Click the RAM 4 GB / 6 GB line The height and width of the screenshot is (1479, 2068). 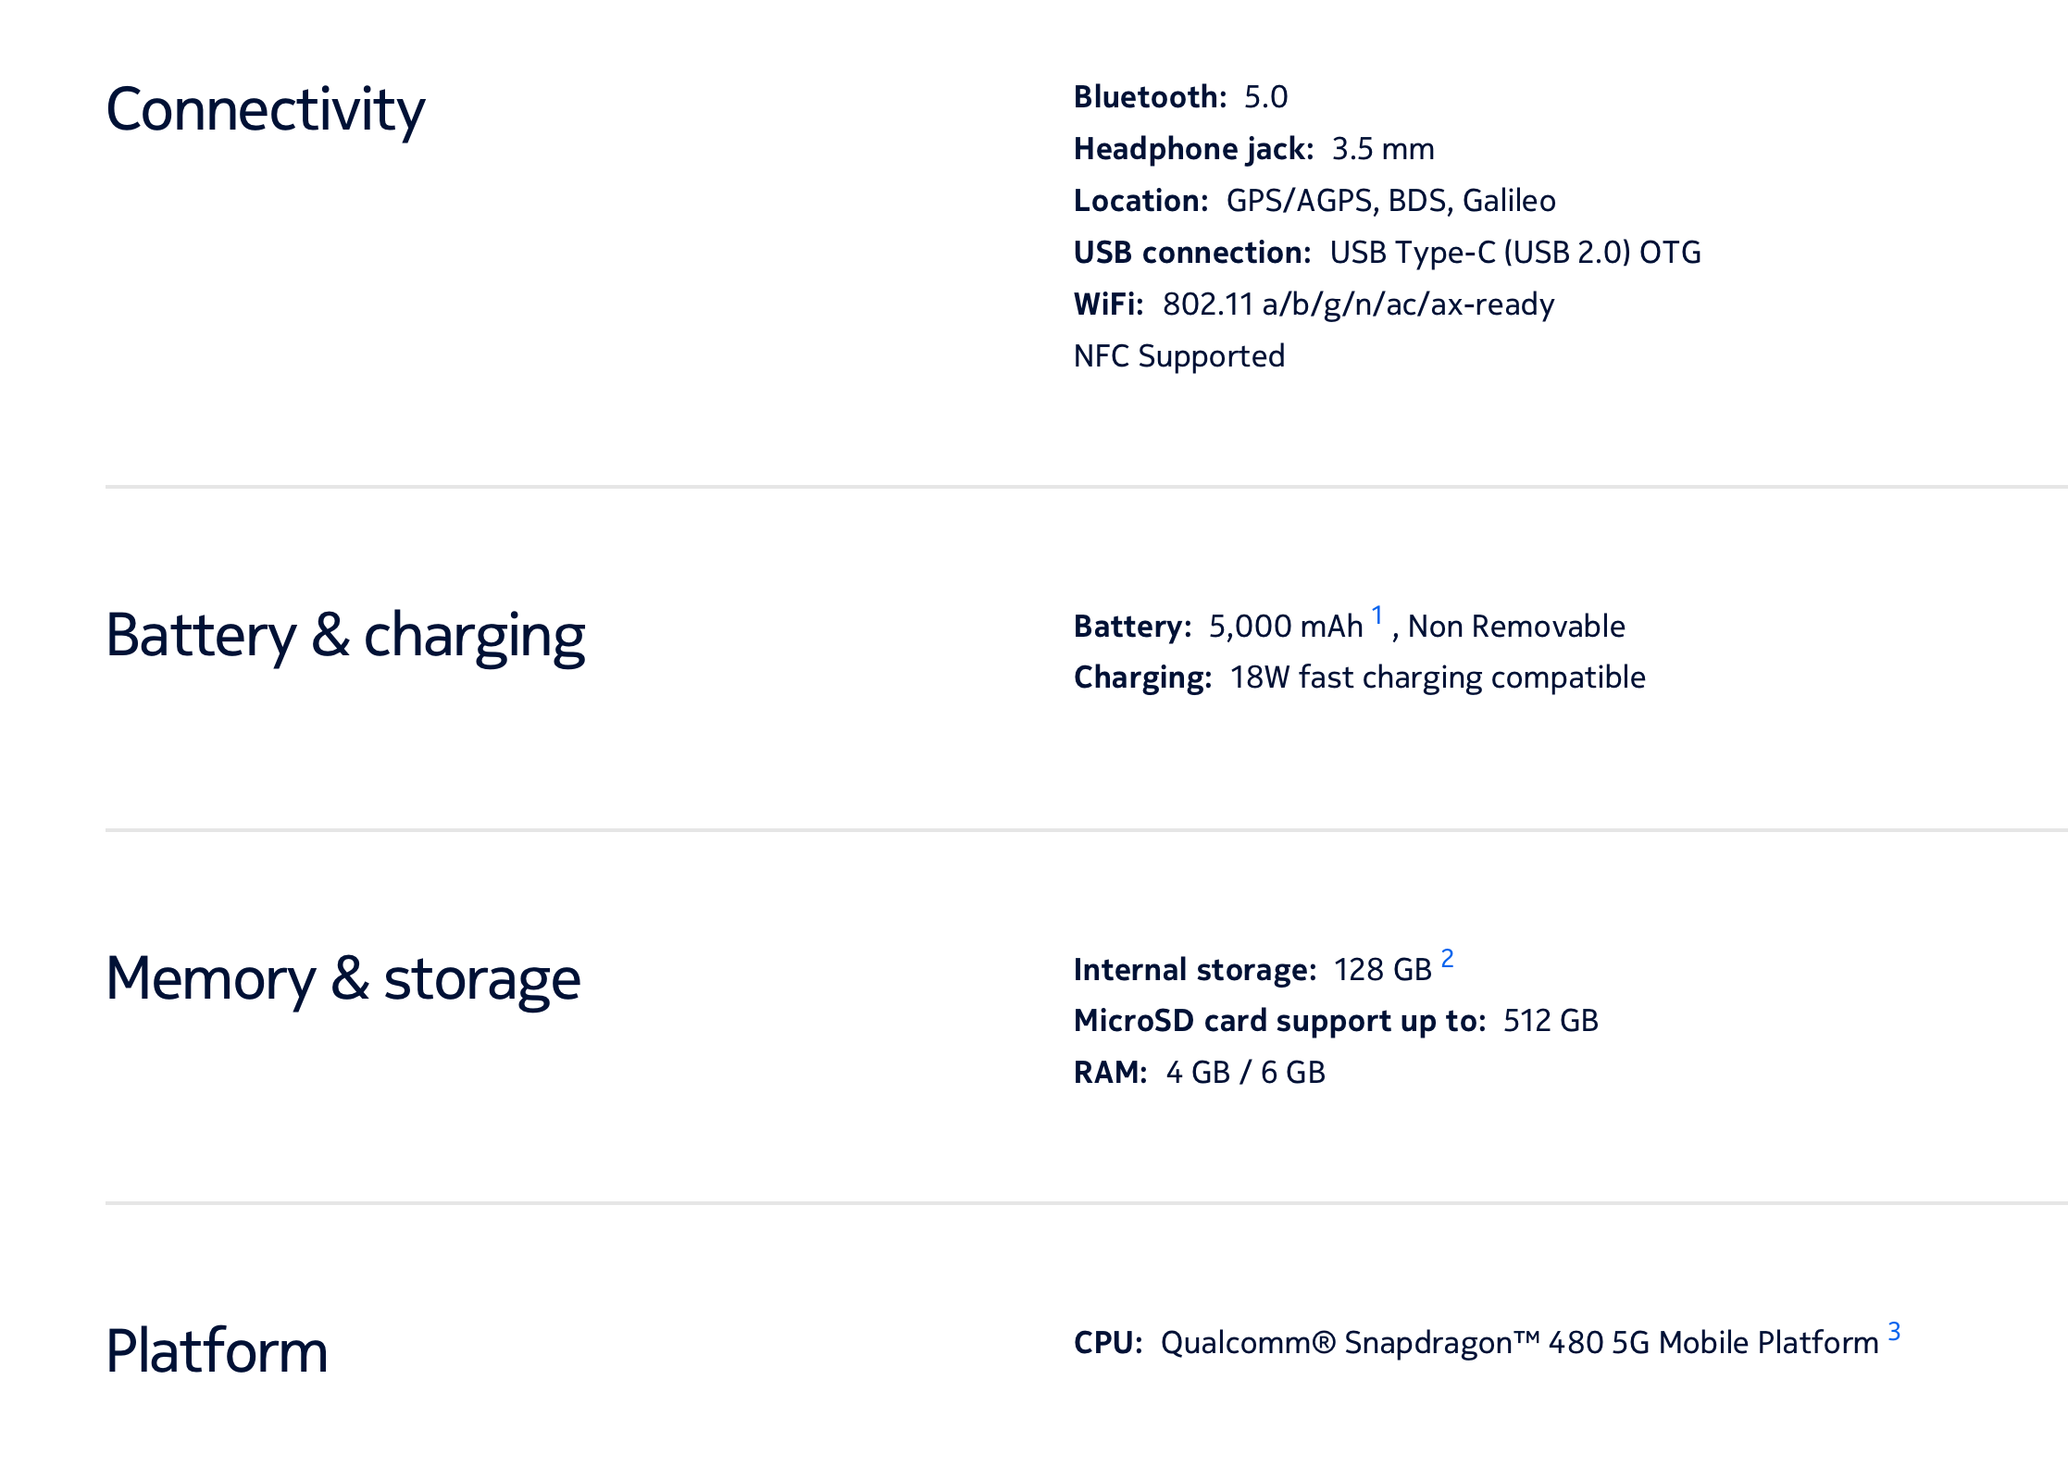click(1199, 1073)
